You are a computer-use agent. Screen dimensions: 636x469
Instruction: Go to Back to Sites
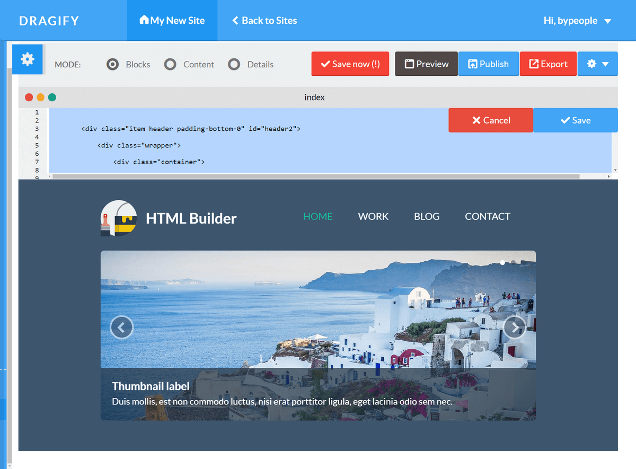pyautogui.click(x=264, y=21)
